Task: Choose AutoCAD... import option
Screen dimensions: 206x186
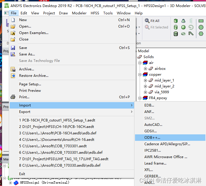Action: click(x=170, y=125)
